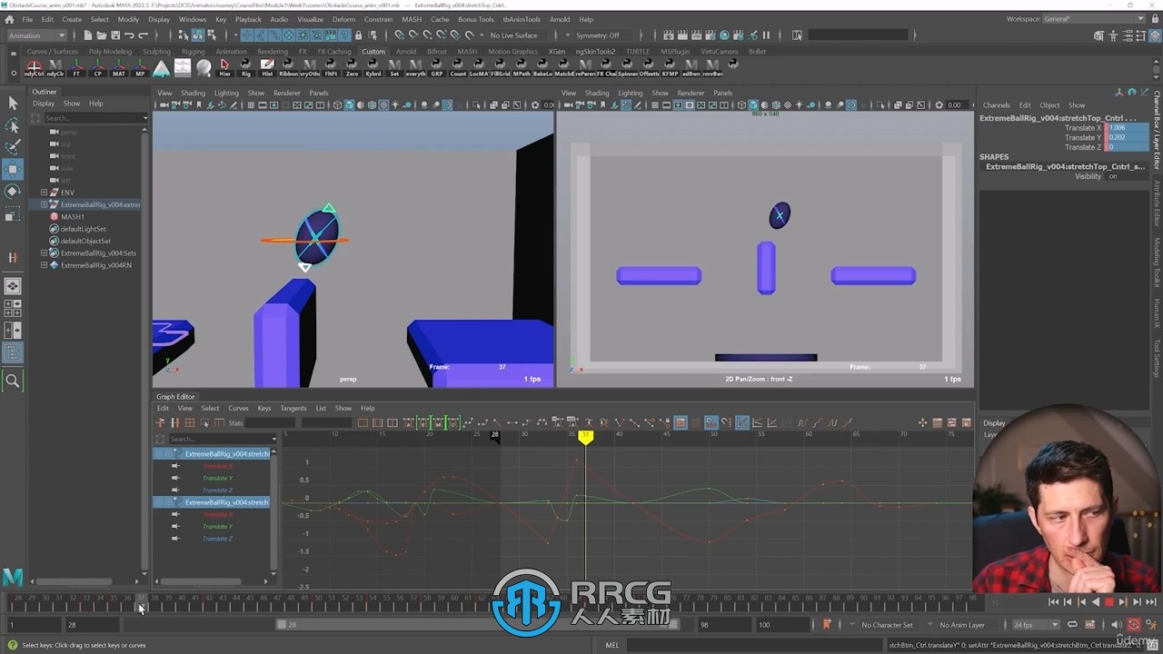
Task: Expand ExtremeBallRig_v004:Sets in Outliner
Action: pyautogui.click(x=44, y=253)
